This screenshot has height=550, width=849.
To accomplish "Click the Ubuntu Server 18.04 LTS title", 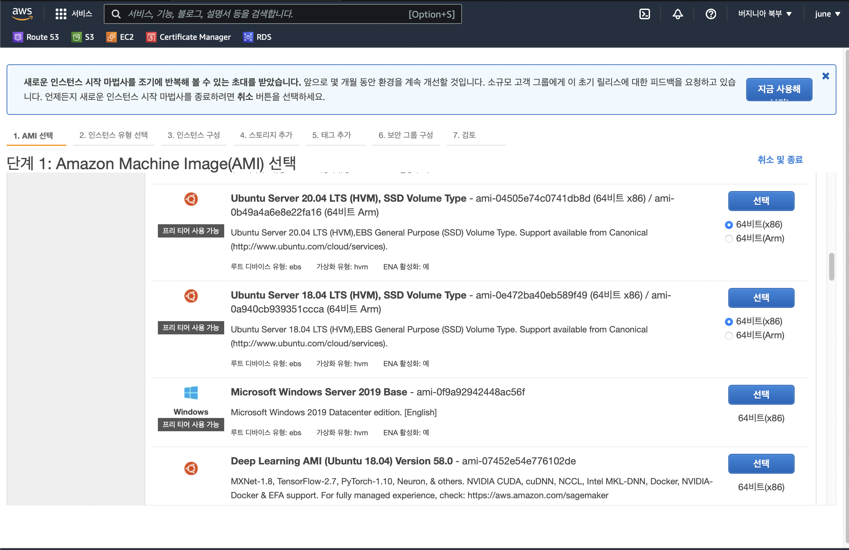I will pos(348,295).
